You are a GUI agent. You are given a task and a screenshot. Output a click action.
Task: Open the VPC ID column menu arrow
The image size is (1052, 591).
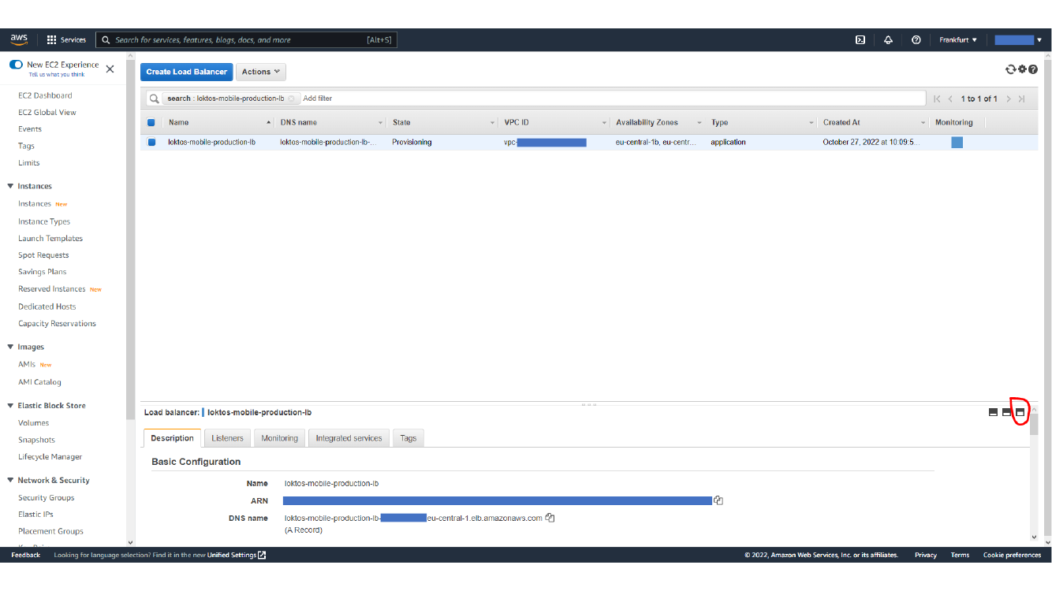click(x=604, y=123)
